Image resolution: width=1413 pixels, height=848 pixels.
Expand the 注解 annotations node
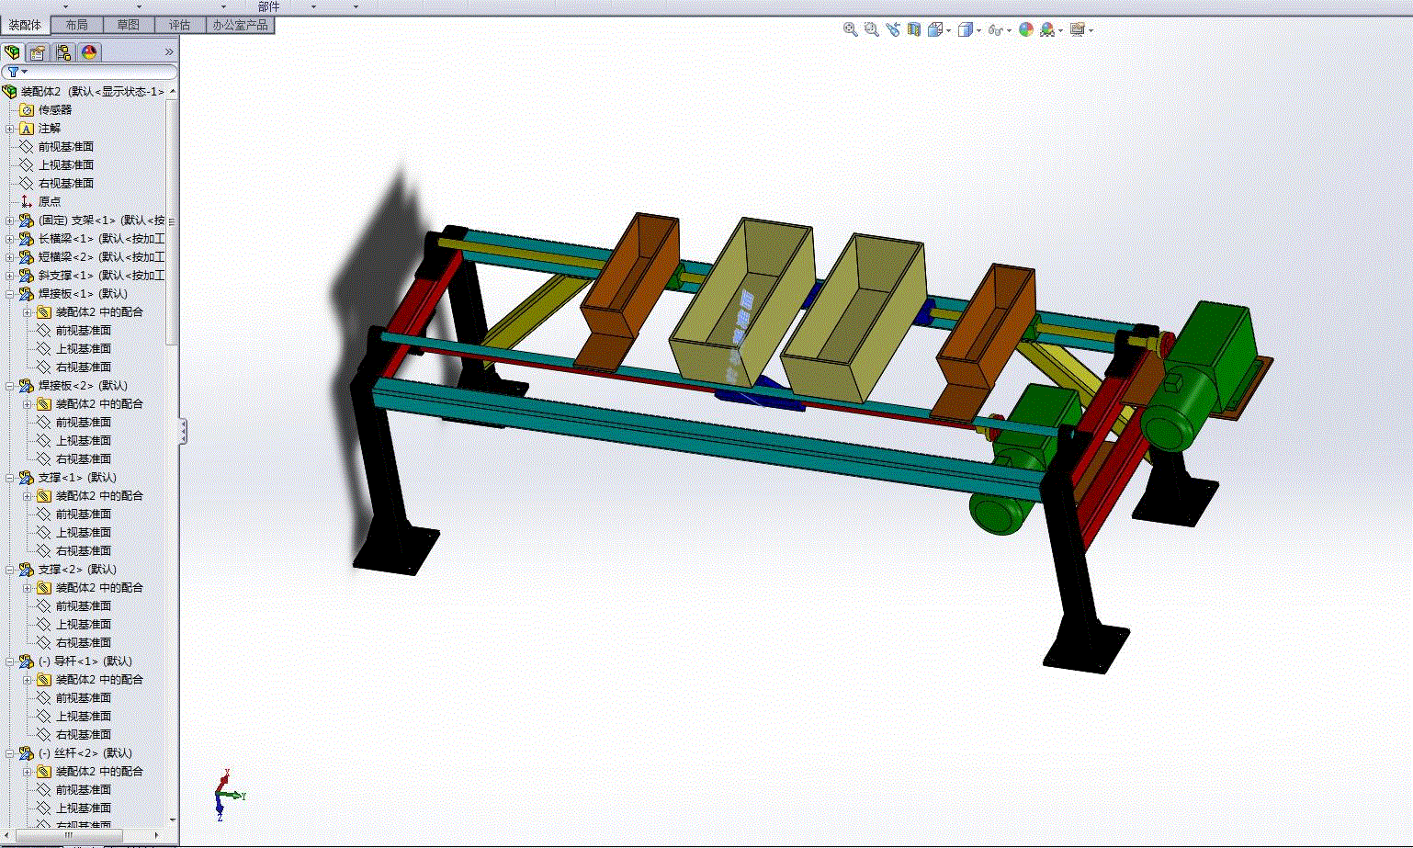(x=10, y=129)
